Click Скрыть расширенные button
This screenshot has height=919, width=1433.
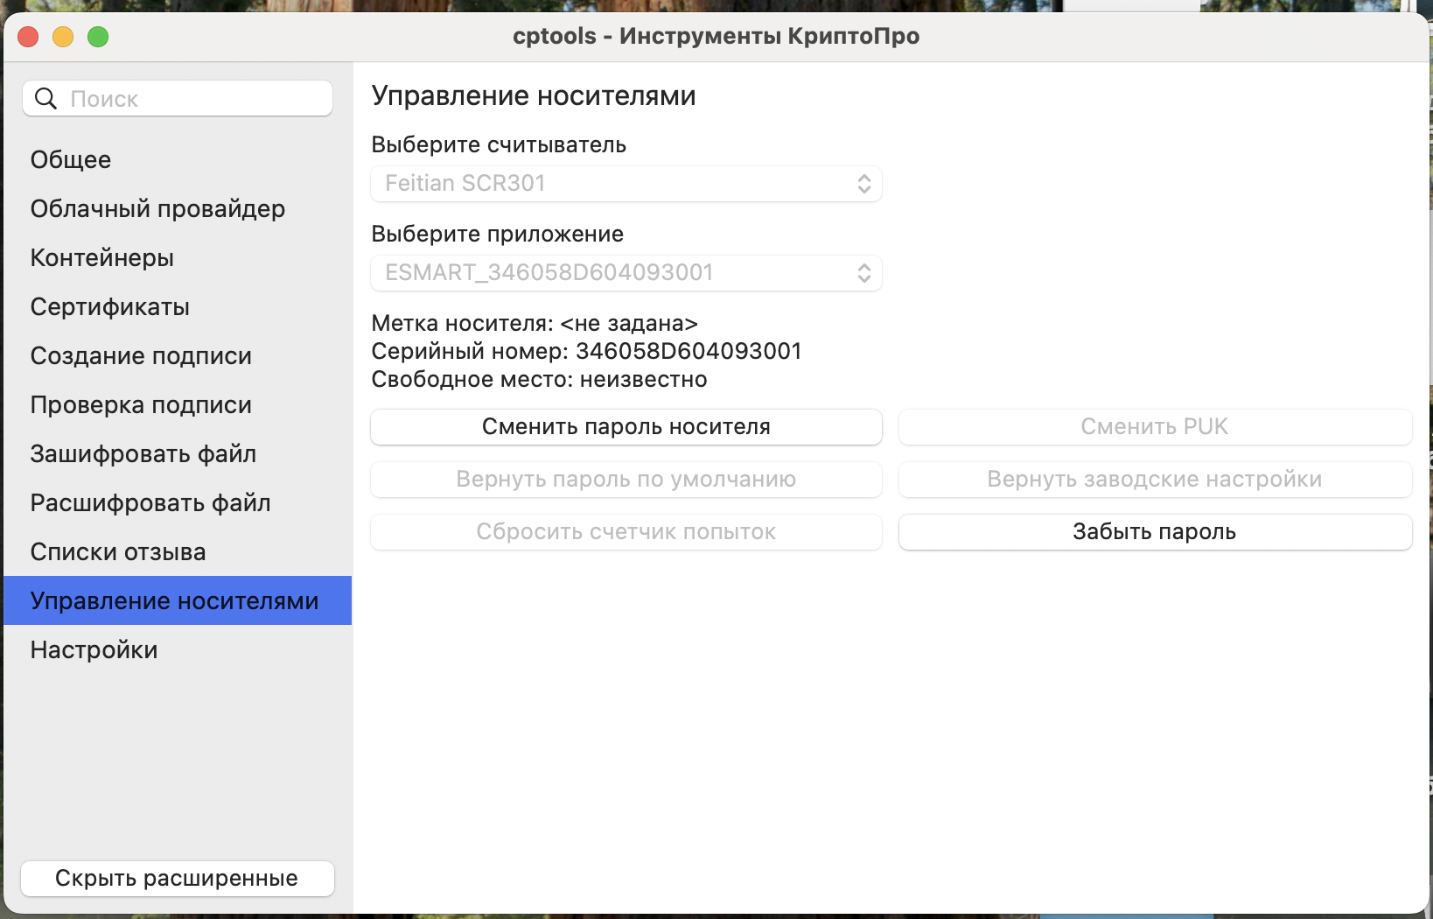point(178,878)
